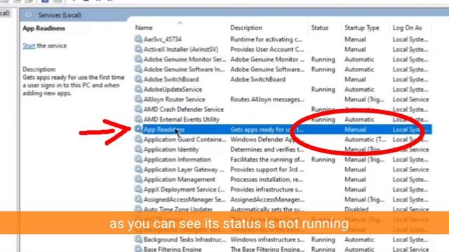Image resolution: width=449 pixels, height=252 pixels.
Task: Click the Application Guard Container service icon
Action: tap(138, 139)
